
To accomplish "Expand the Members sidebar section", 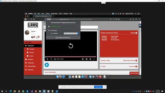I will coord(33,59).
